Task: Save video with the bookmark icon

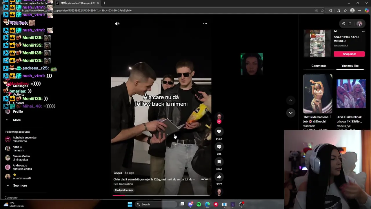Action: tap(219, 162)
